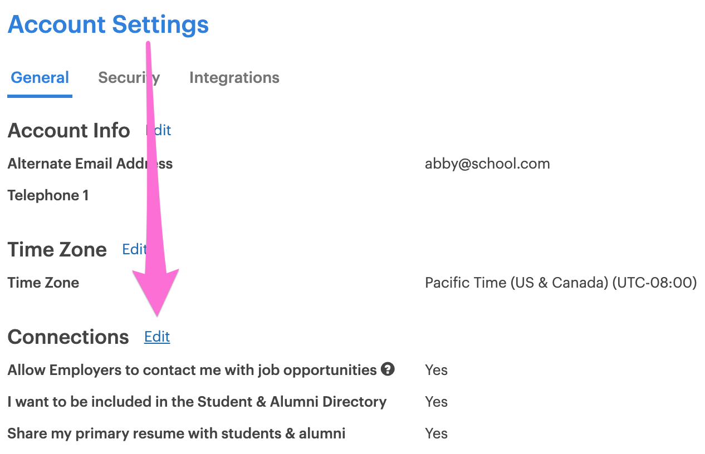Edit the Account Info section
The image size is (705, 454).
click(x=159, y=130)
